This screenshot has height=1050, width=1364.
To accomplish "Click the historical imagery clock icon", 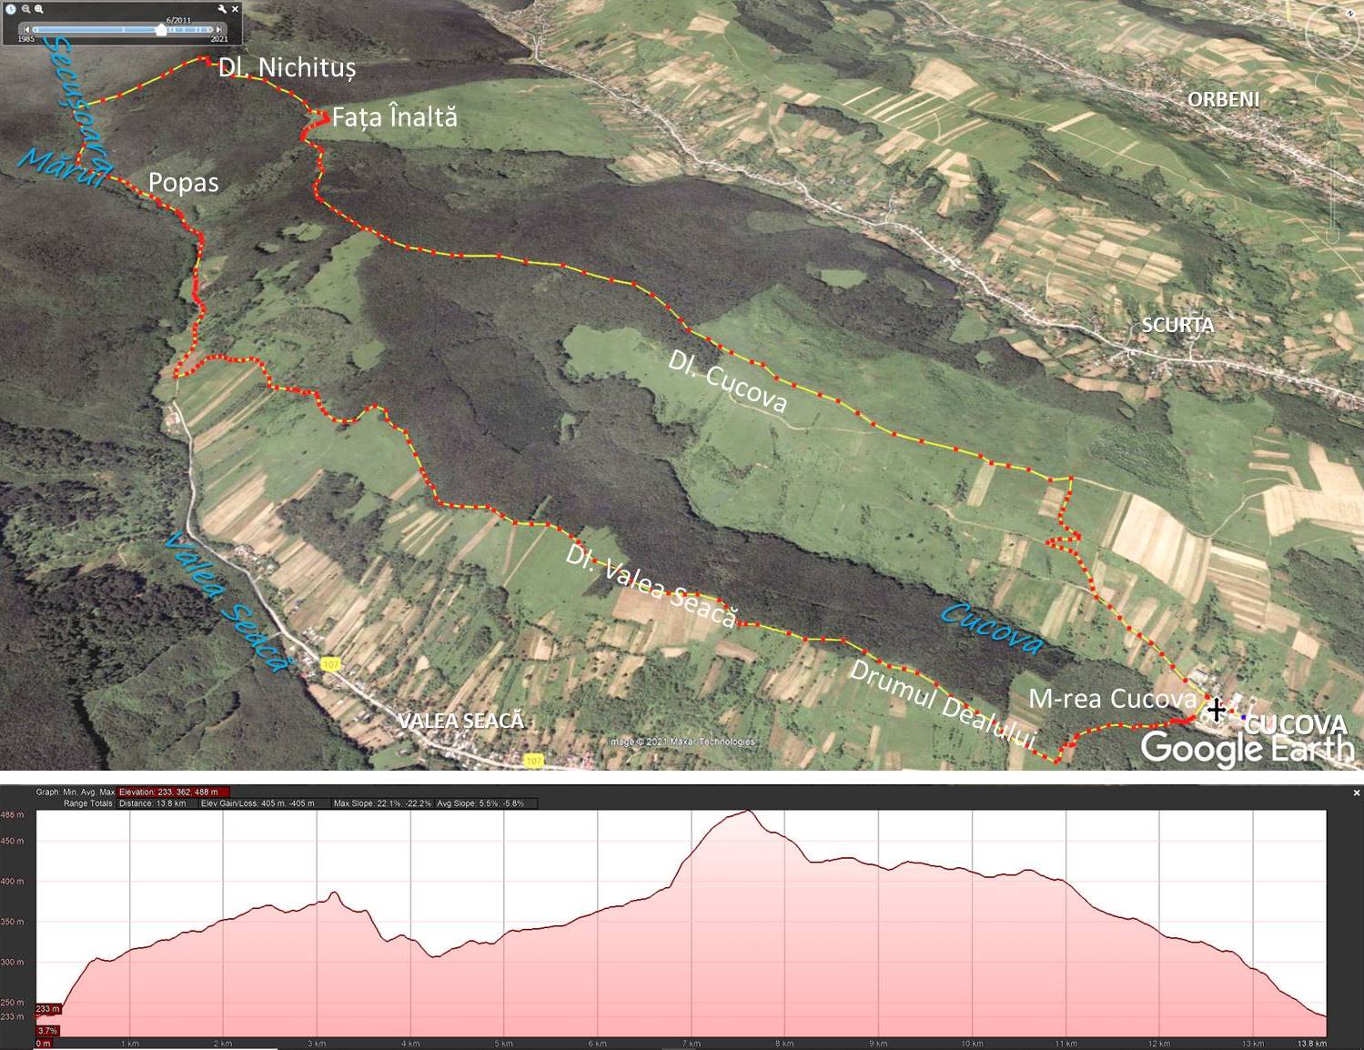I will coord(11,9).
